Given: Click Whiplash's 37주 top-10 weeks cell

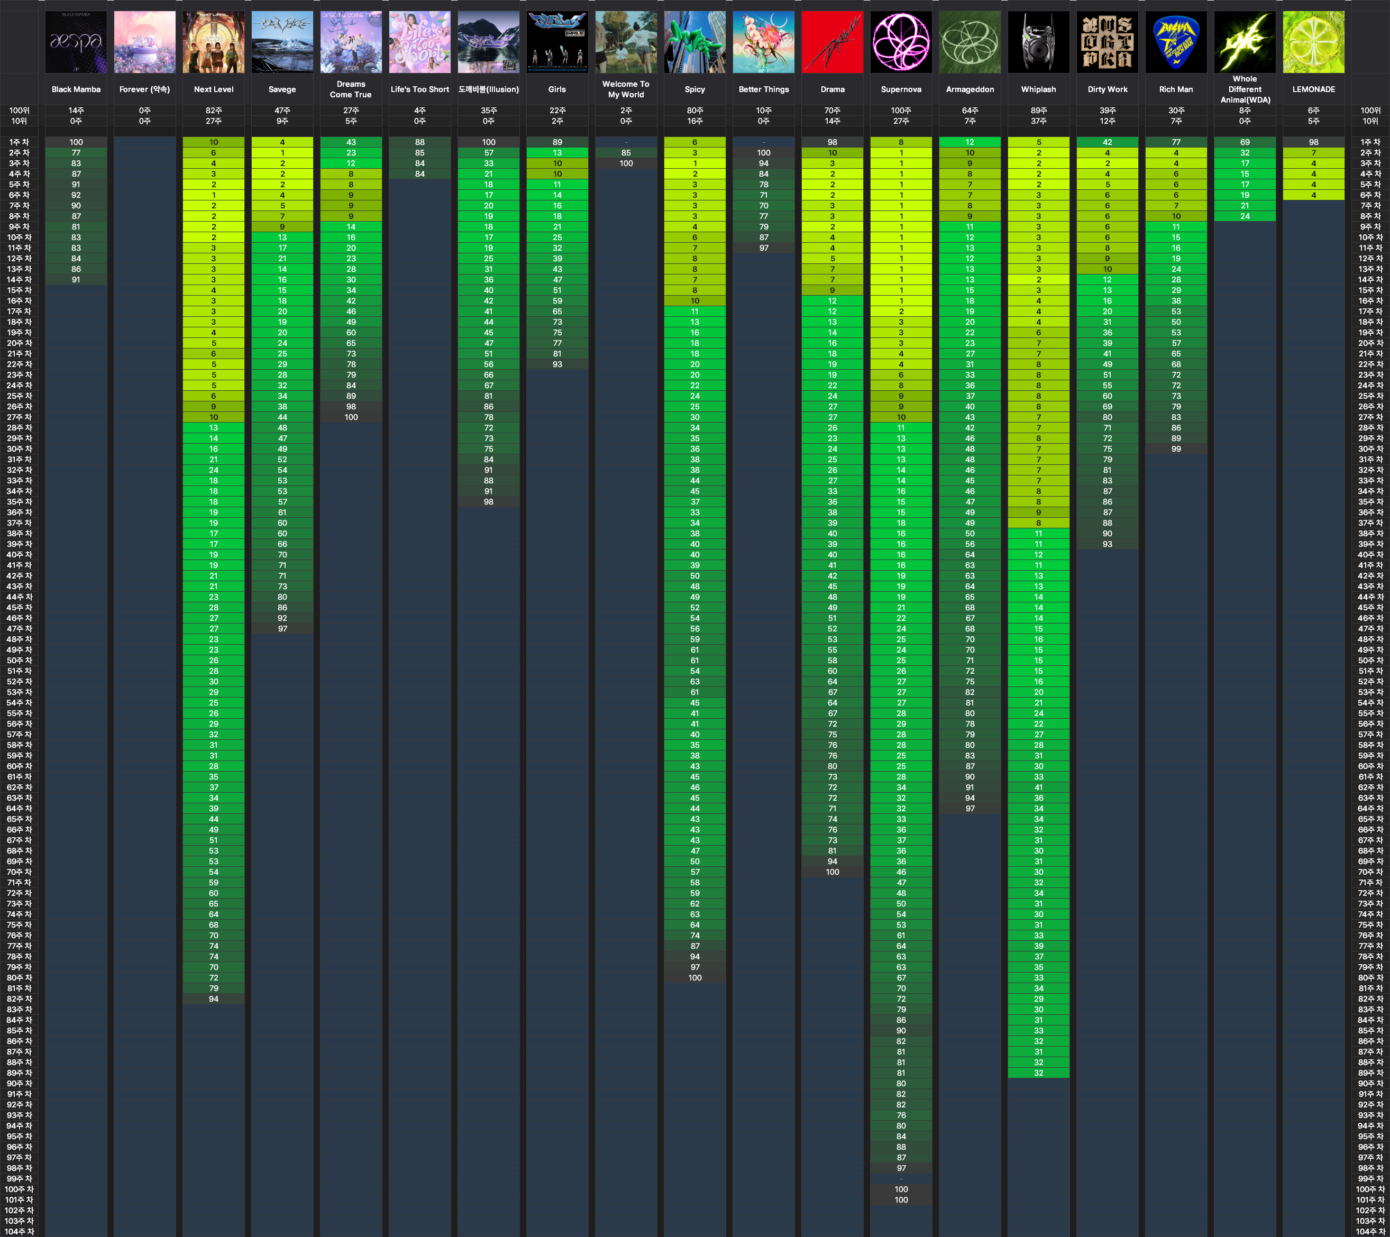Looking at the screenshot, I should click(x=1038, y=121).
